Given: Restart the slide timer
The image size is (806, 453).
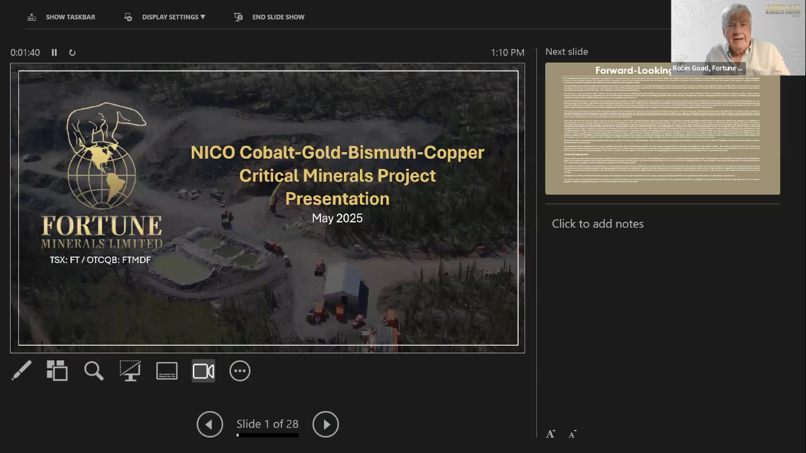Looking at the screenshot, I should 72,52.
